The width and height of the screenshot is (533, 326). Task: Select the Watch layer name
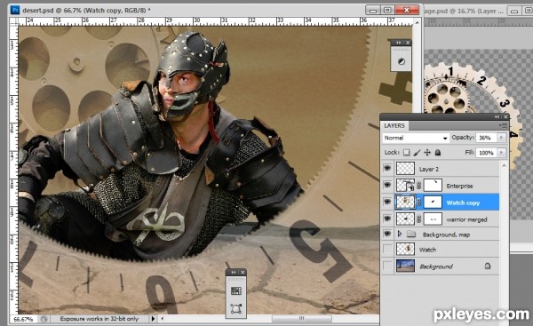coord(427,250)
